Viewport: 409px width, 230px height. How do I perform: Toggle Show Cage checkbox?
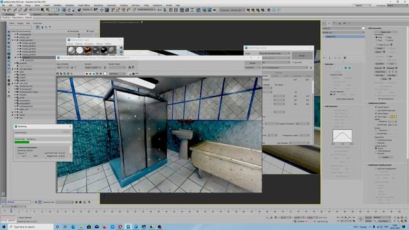pyautogui.click(x=376, y=117)
